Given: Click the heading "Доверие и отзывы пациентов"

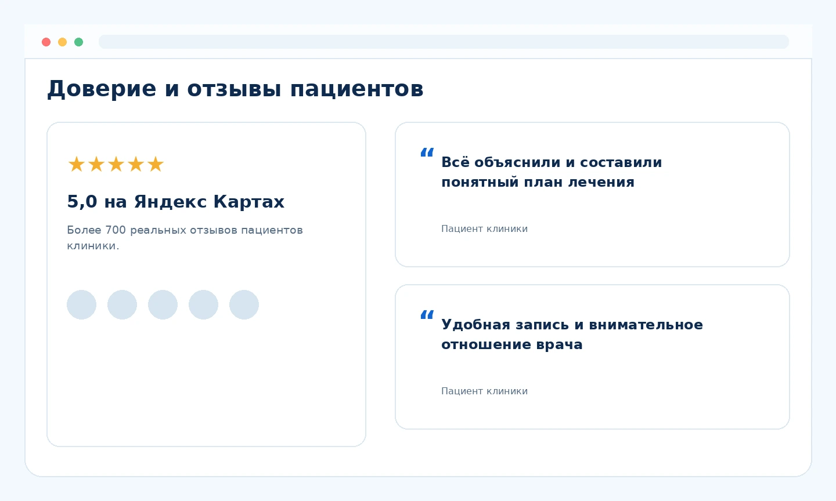Looking at the screenshot, I should [235, 89].
